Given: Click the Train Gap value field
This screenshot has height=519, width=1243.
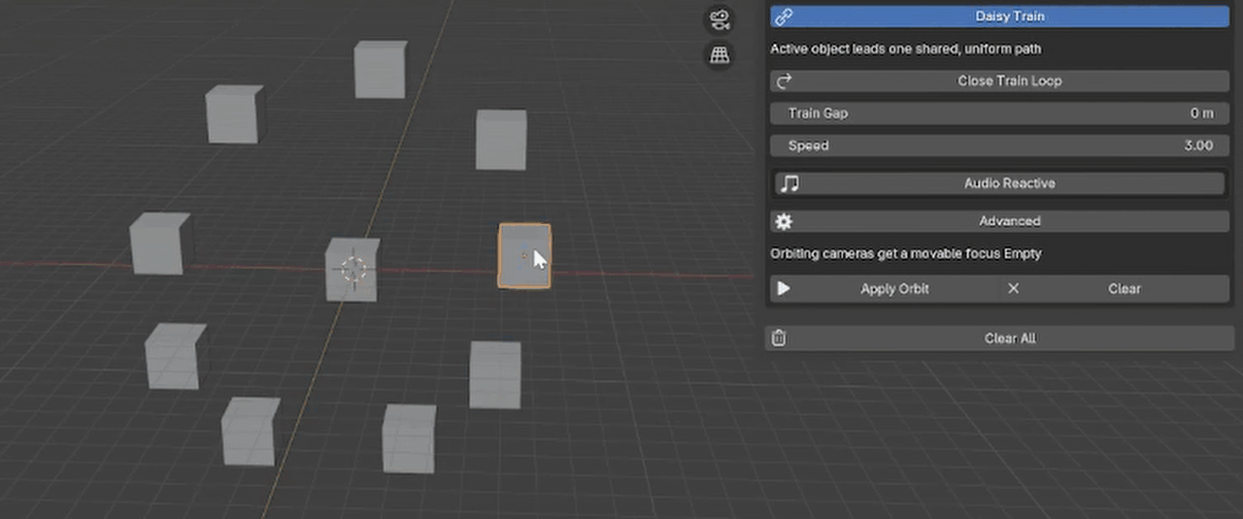Looking at the screenshot, I should (1000, 114).
